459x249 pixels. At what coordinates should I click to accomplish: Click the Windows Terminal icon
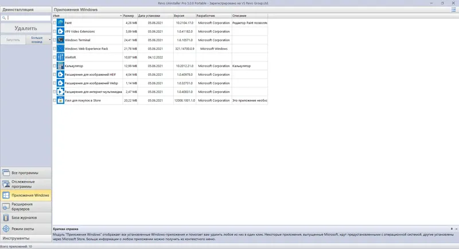(60, 40)
